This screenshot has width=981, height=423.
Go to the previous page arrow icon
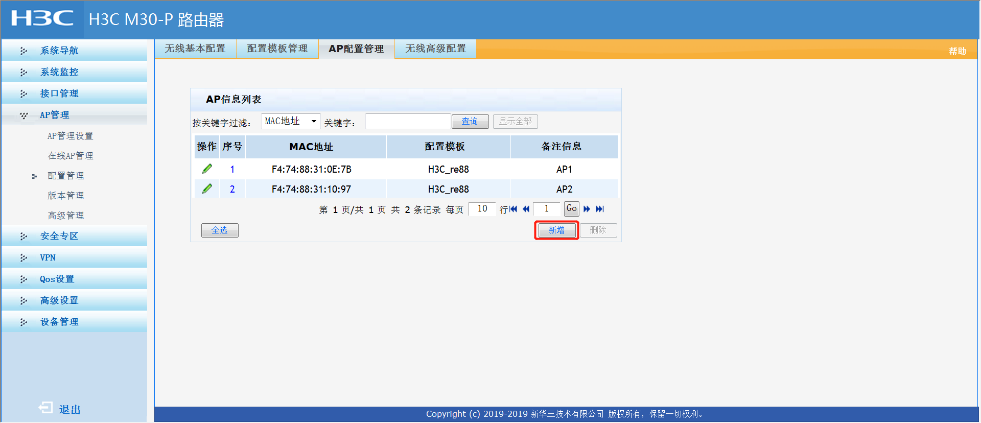click(526, 209)
